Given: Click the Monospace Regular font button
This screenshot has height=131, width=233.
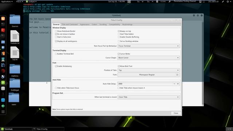Looking at the screenshot, I should [x=149, y=75].
